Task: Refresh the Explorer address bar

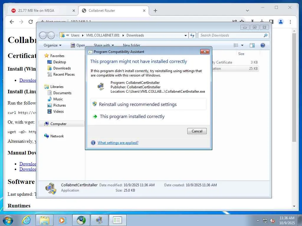Action: click(x=192, y=35)
